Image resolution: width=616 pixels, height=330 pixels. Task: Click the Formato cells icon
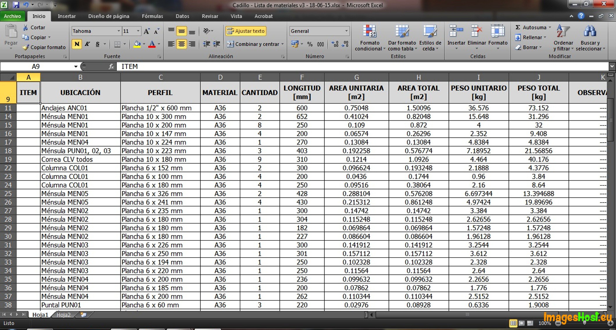click(498, 31)
